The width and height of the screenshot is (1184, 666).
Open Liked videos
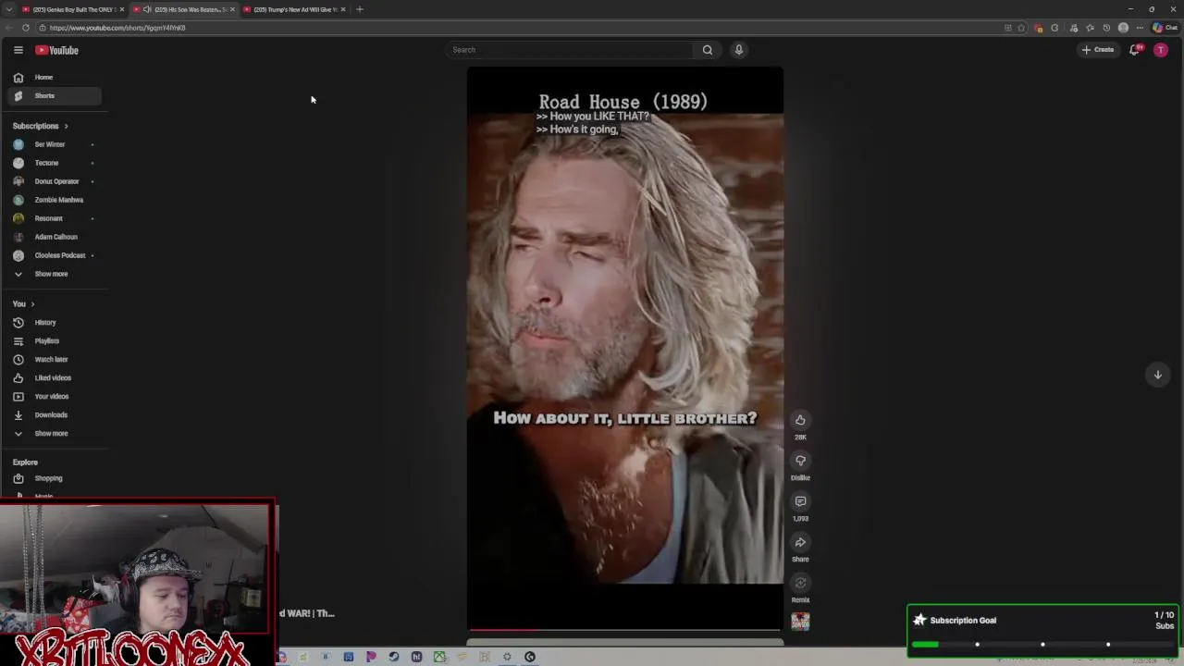click(x=55, y=378)
